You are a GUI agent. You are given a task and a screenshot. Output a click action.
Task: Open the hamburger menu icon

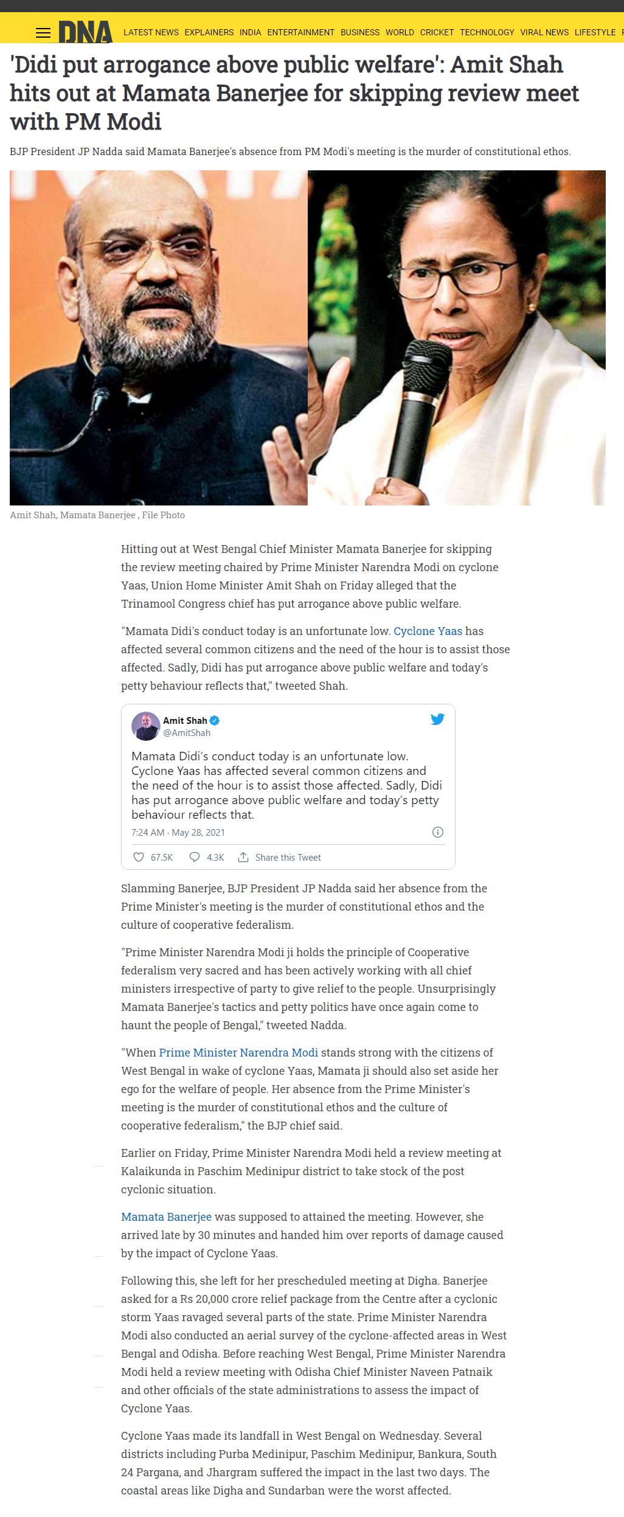click(x=43, y=33)
